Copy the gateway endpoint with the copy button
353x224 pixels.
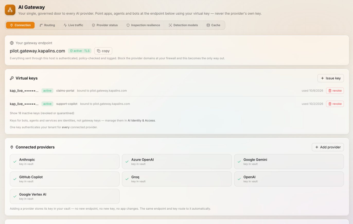click(x=103, y=51)
